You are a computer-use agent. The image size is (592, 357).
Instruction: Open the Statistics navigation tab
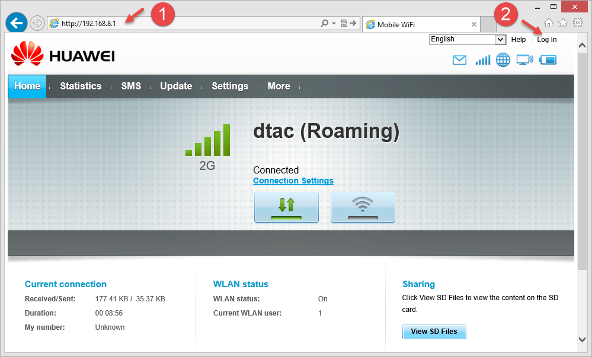(x=81, y=86)
